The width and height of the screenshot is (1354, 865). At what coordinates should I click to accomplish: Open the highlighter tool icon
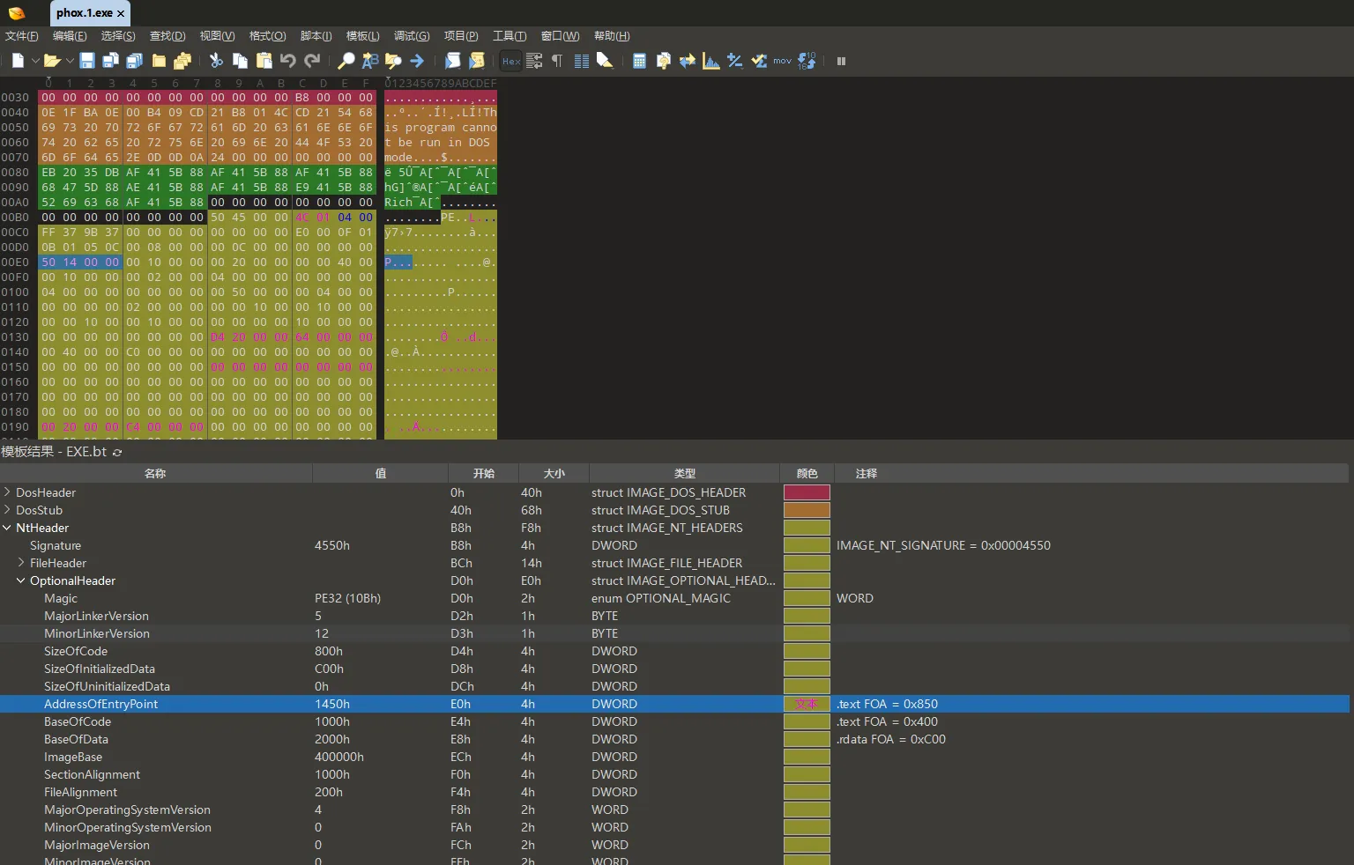point(605,61)
